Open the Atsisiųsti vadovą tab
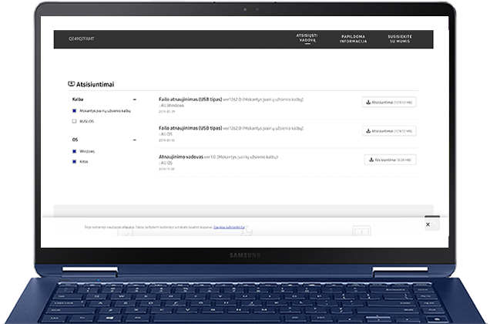This screenshot has height=324, width=490. coord(307,39)
